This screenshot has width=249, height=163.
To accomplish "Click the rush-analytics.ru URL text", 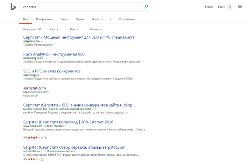I will pos(34,58).
